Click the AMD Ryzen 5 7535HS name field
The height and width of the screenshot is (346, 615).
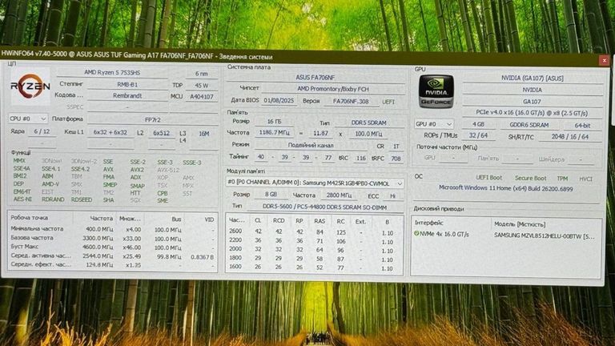[x=112, y=73]
